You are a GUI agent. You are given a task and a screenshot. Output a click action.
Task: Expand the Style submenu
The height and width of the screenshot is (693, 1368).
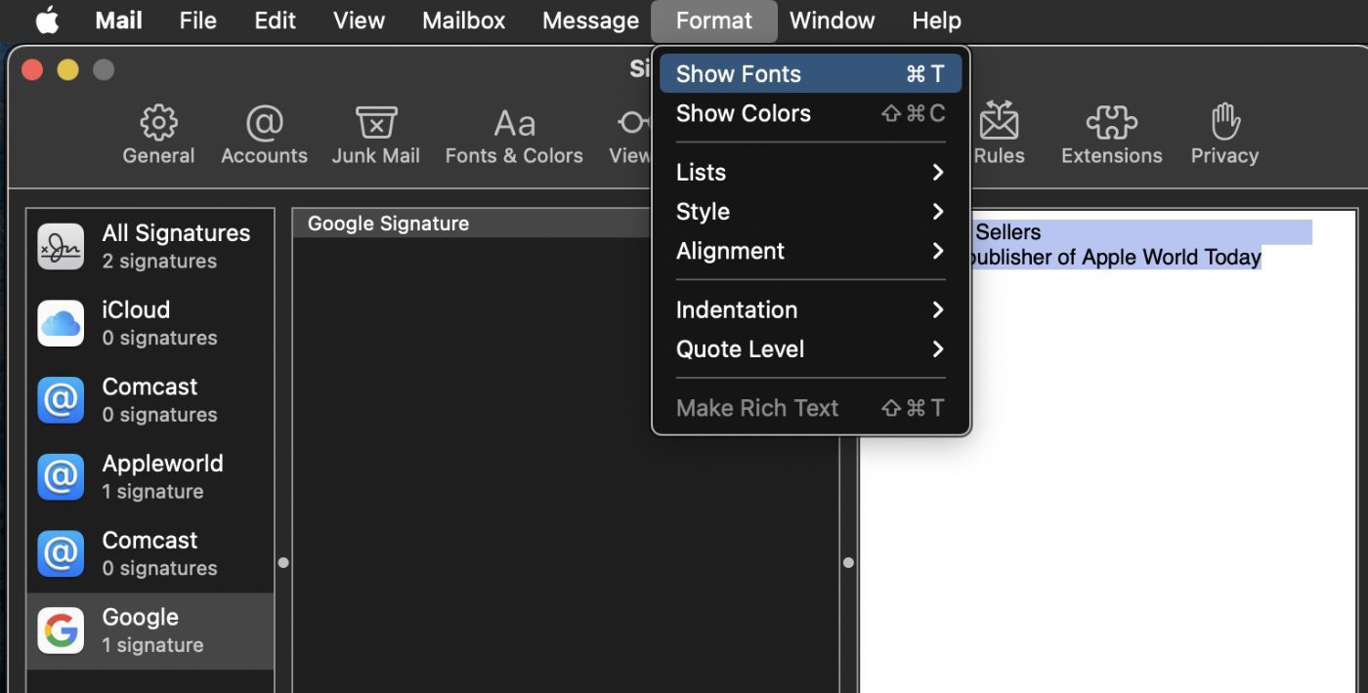(x=810, y=212)
